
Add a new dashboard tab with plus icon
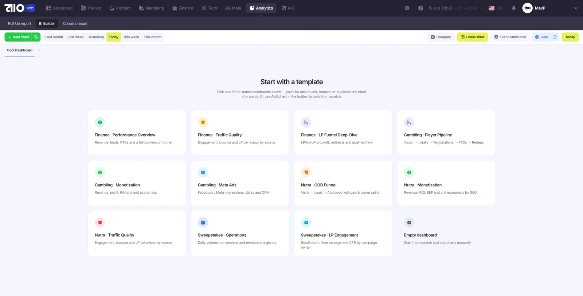[x=39, y=50]
